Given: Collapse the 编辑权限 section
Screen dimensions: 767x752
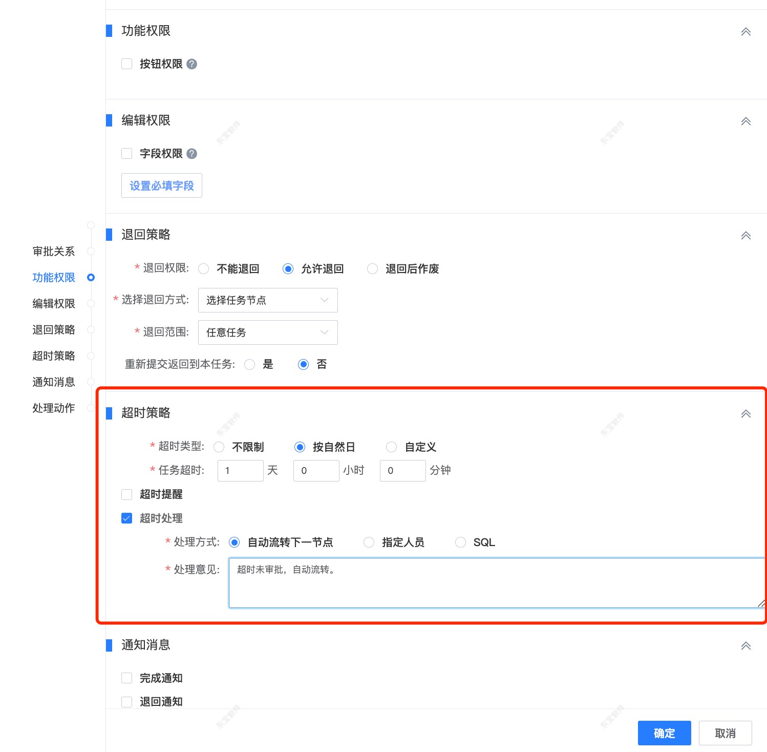Looking at the screenshot, I should point(745,121).
